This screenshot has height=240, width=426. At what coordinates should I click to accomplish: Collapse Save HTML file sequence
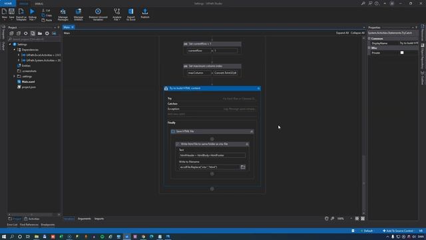252,131
